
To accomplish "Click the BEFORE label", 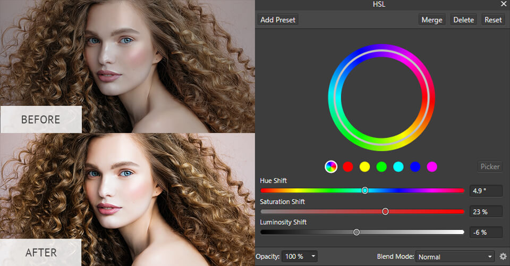I will pyautogui.click(x=41, y=120).
